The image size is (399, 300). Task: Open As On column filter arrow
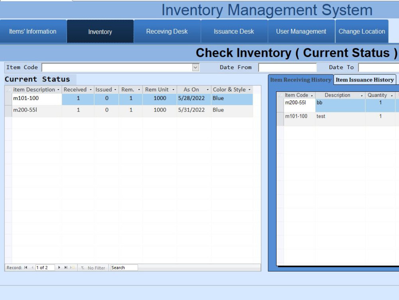coord(207,89)
